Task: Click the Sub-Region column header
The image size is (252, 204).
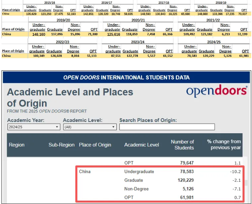Action: point(61,145)
